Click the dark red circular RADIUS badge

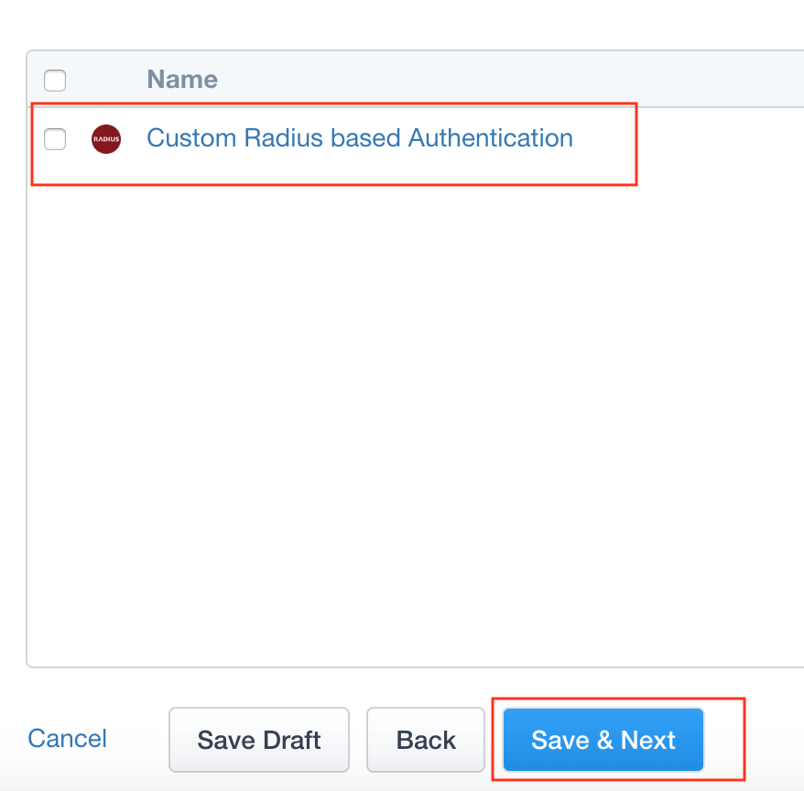point(106,139)
